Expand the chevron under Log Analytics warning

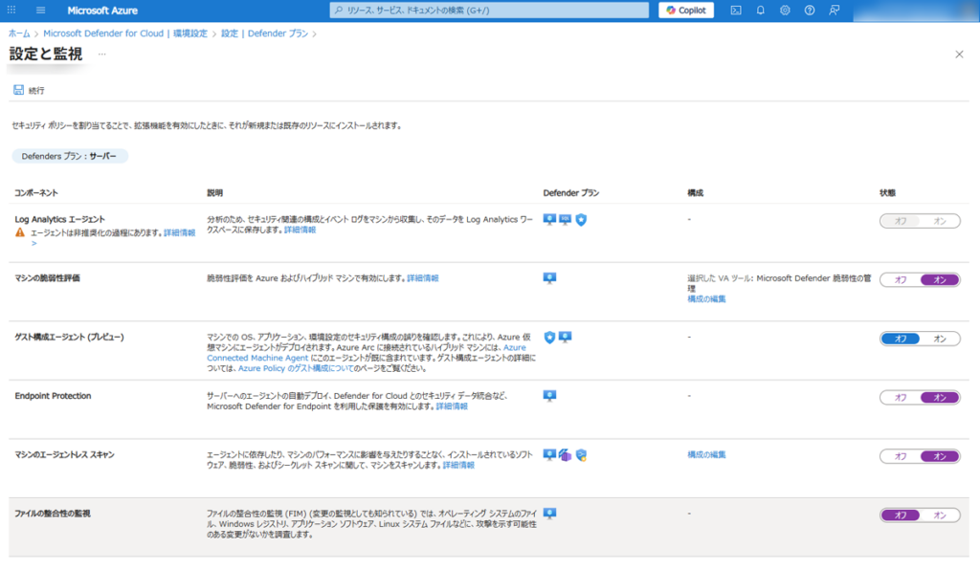point(34,244)
